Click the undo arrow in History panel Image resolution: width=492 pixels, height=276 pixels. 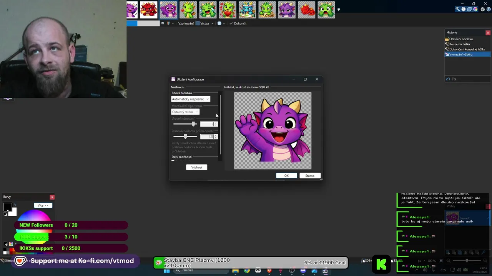coord(448,79)
